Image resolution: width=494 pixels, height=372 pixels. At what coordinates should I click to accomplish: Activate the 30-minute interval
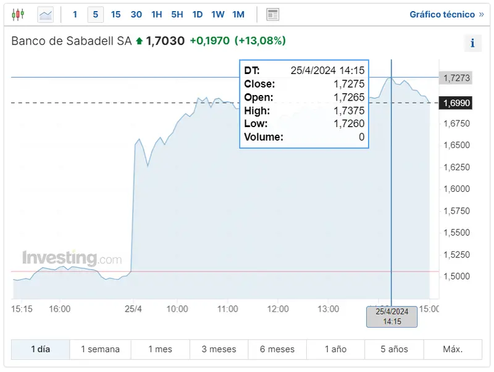point(136,14)
